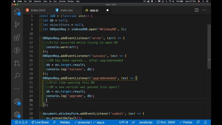Image resolution: width=222 pixels, height=125 pixels.
Task: Open the Go menu
Action: coord(50,1)
